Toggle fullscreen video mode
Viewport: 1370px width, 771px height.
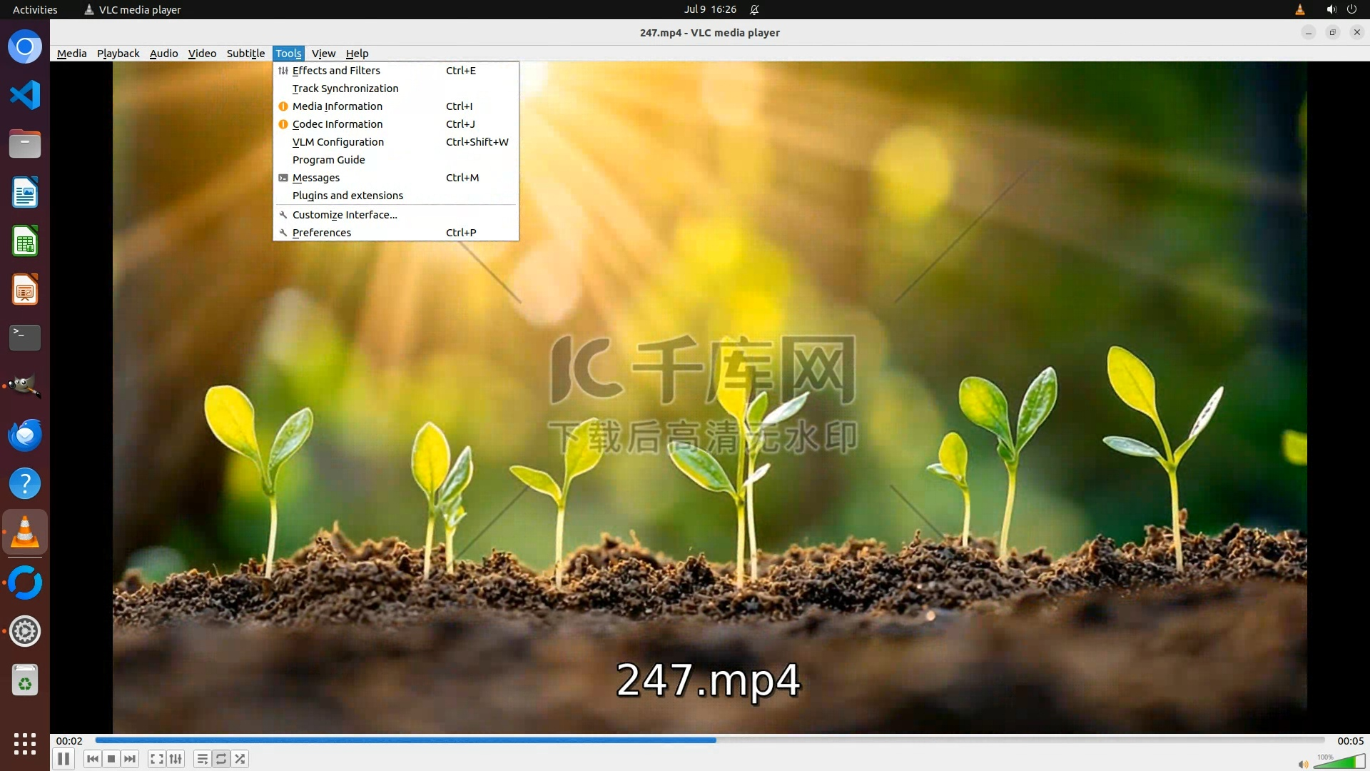click(157, 759)
